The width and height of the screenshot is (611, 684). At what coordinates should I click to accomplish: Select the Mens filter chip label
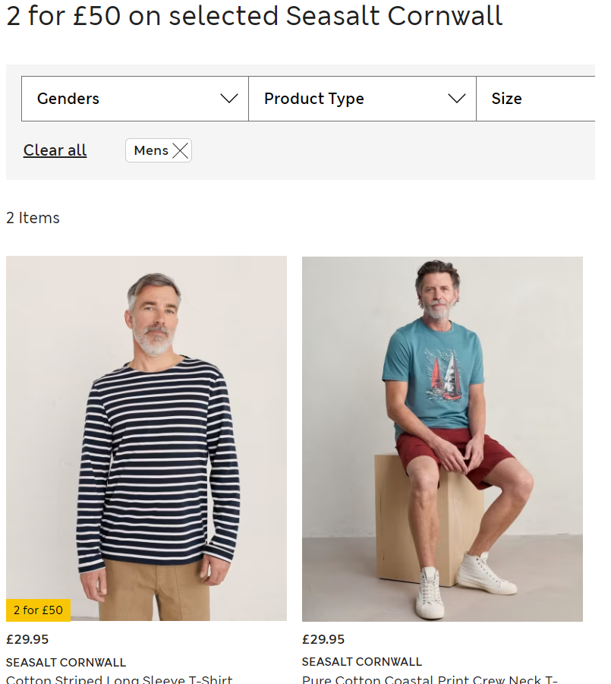(x=151, y=150)
